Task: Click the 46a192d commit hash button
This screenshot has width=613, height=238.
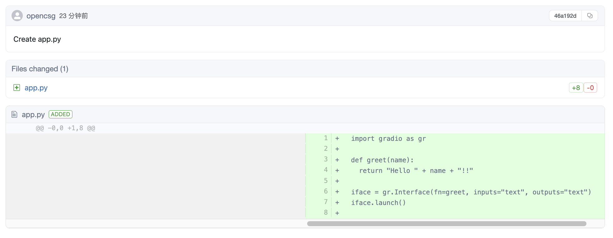Action: (x=565, y=16)
